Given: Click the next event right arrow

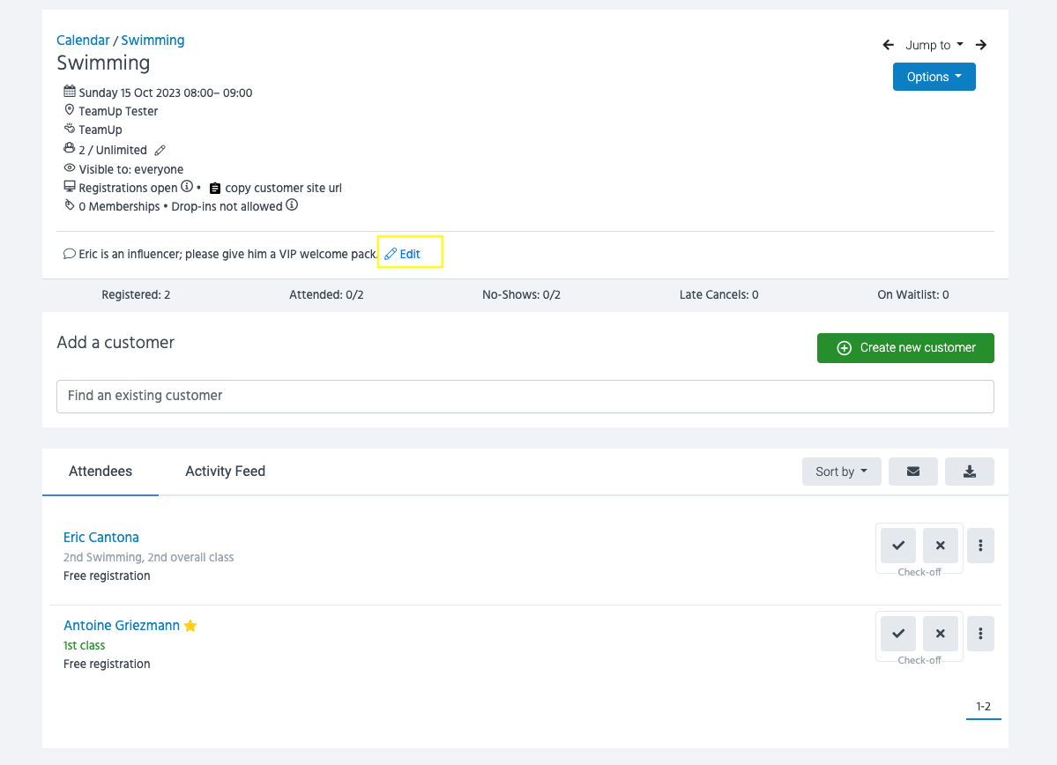Looking at the screenshot, I should click(x=980, y=45).
